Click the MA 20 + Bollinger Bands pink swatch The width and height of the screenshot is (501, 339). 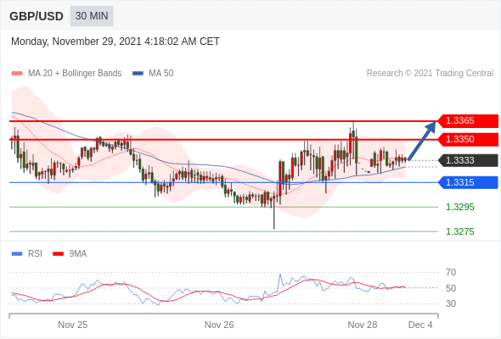tap(17, 74)
